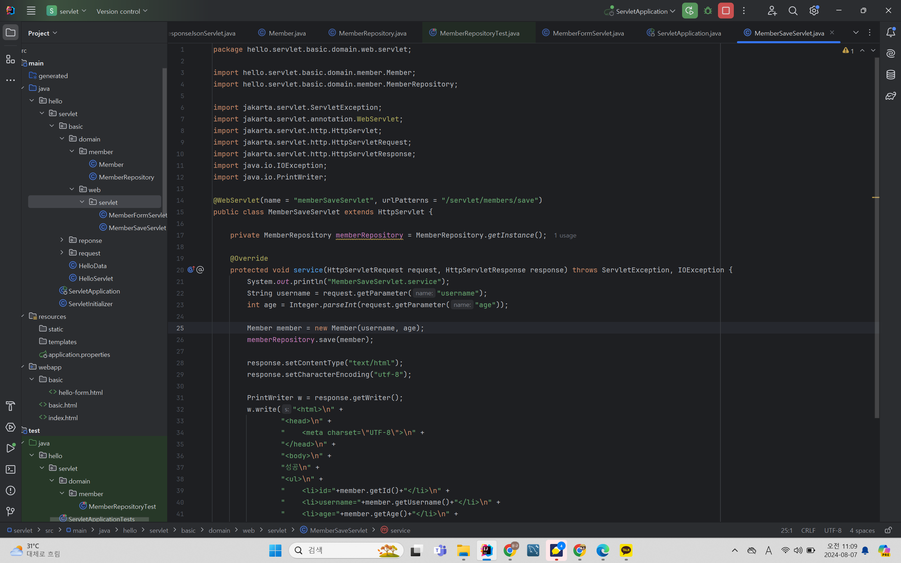
Task: Show more tool windows ellipsis
Action: click(11, 80)
